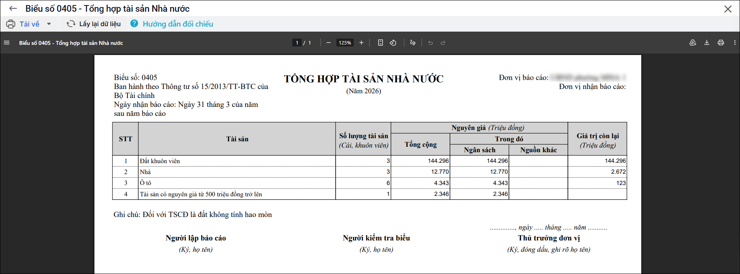
Task: Click the 125% zoom level field
Action: 345,43
